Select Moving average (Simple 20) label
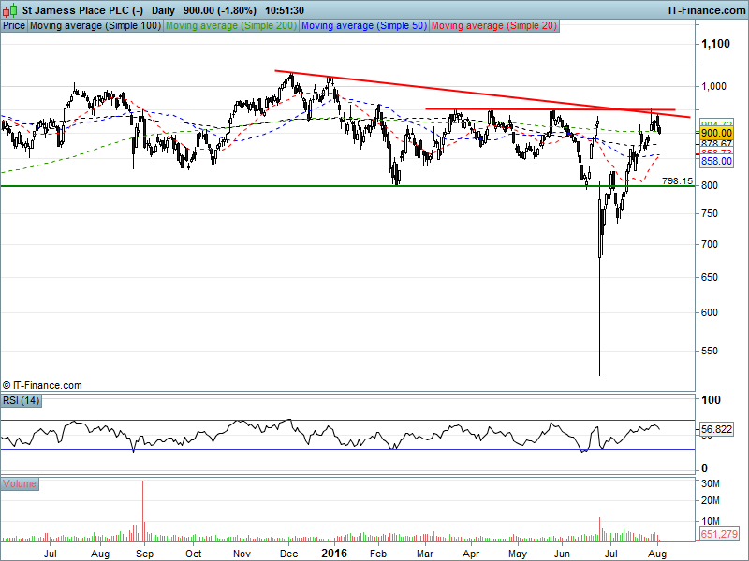This screenshot has width=749, height=561. [494, 26]
